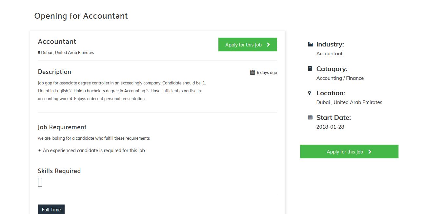Click the 'Accountant' job title in card
This screenshot has height=214, width=448.
(x=57, y=42)
